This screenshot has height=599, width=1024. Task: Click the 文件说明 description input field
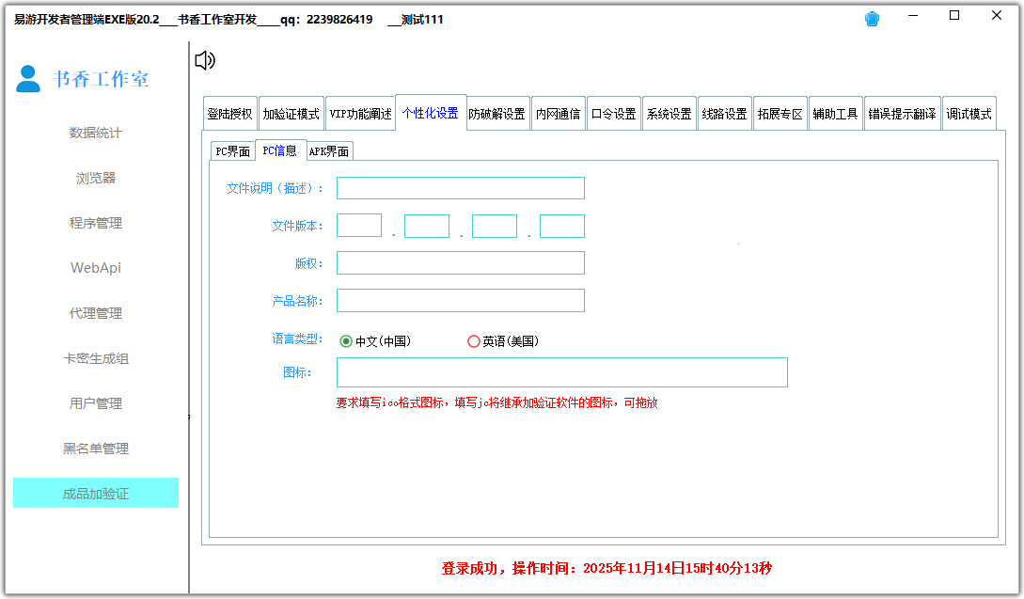pyautogui.click(x=460, y=187)
